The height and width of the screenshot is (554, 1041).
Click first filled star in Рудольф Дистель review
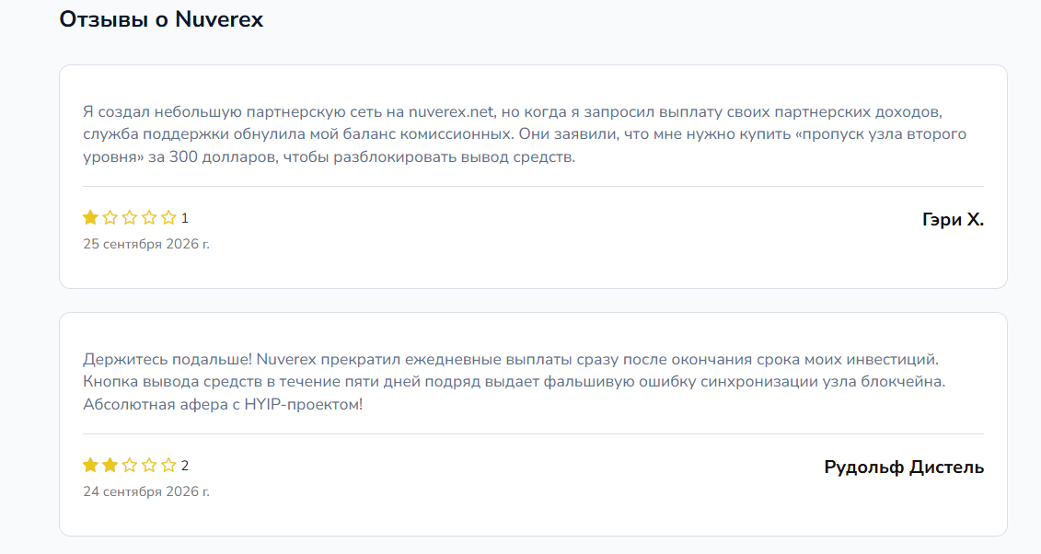(x=90, y=465)
